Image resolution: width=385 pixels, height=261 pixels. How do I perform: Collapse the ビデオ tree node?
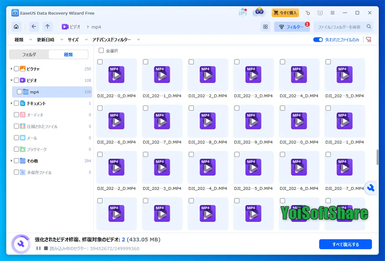pyautogui.click(x=11, y=80)
